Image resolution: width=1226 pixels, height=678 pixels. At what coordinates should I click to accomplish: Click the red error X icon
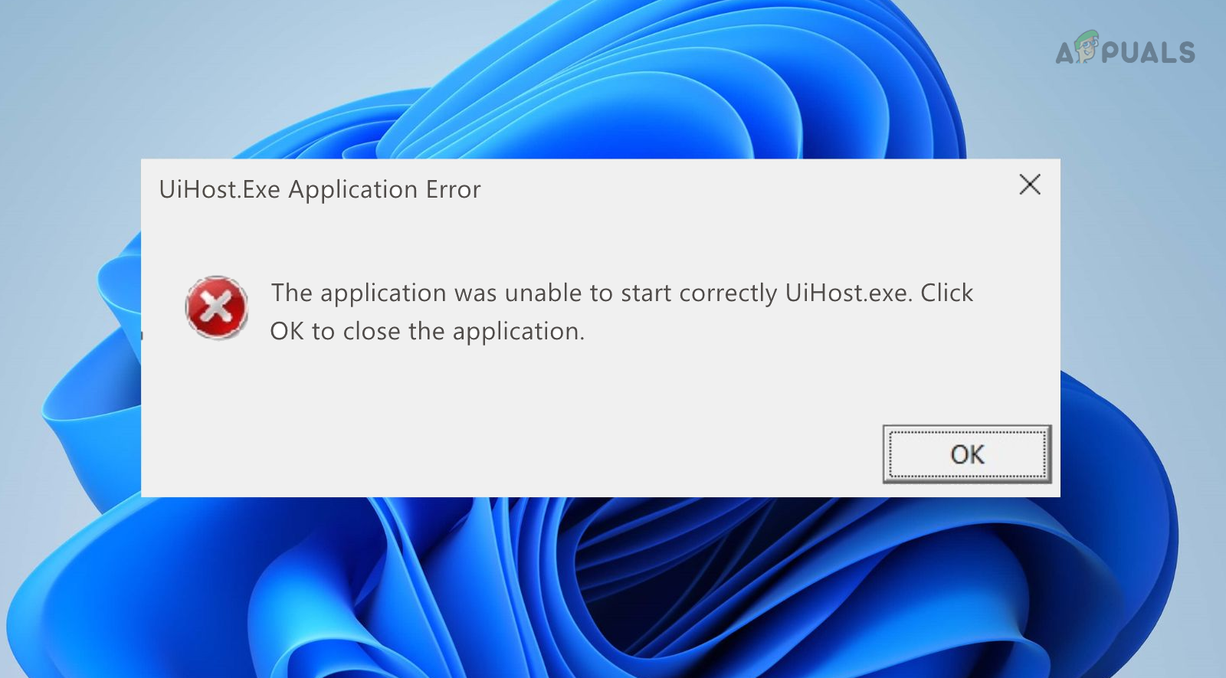click(x=216, y=308)
